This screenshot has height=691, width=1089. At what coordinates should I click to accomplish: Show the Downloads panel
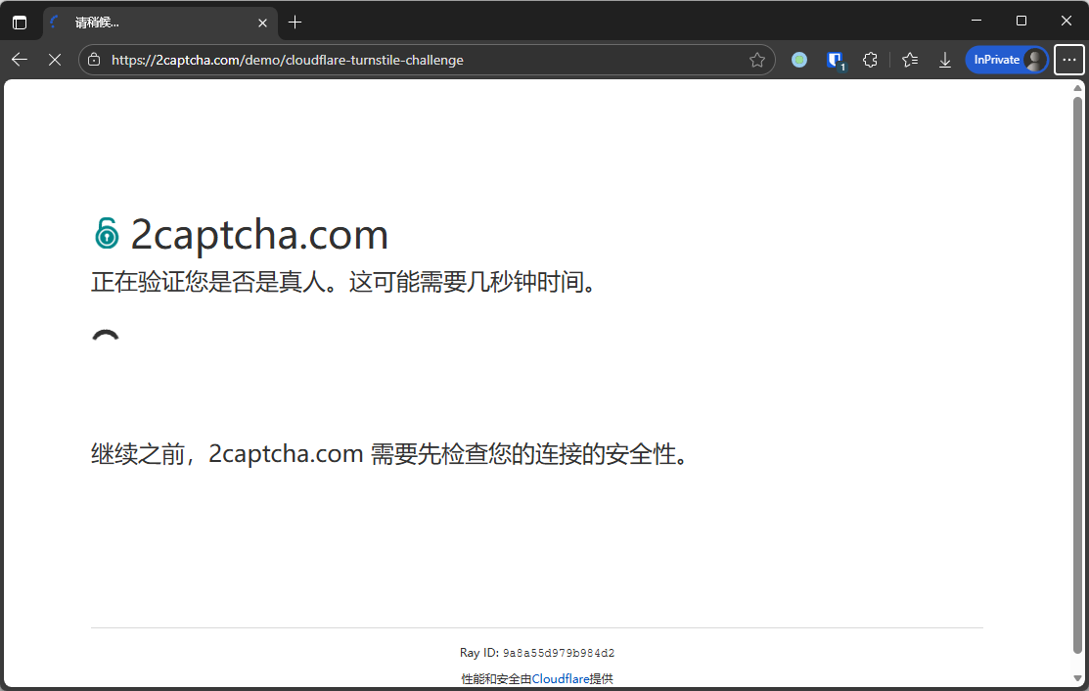[945, 60]
